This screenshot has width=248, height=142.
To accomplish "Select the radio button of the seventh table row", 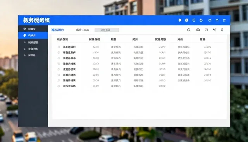I will coord(59,80).
